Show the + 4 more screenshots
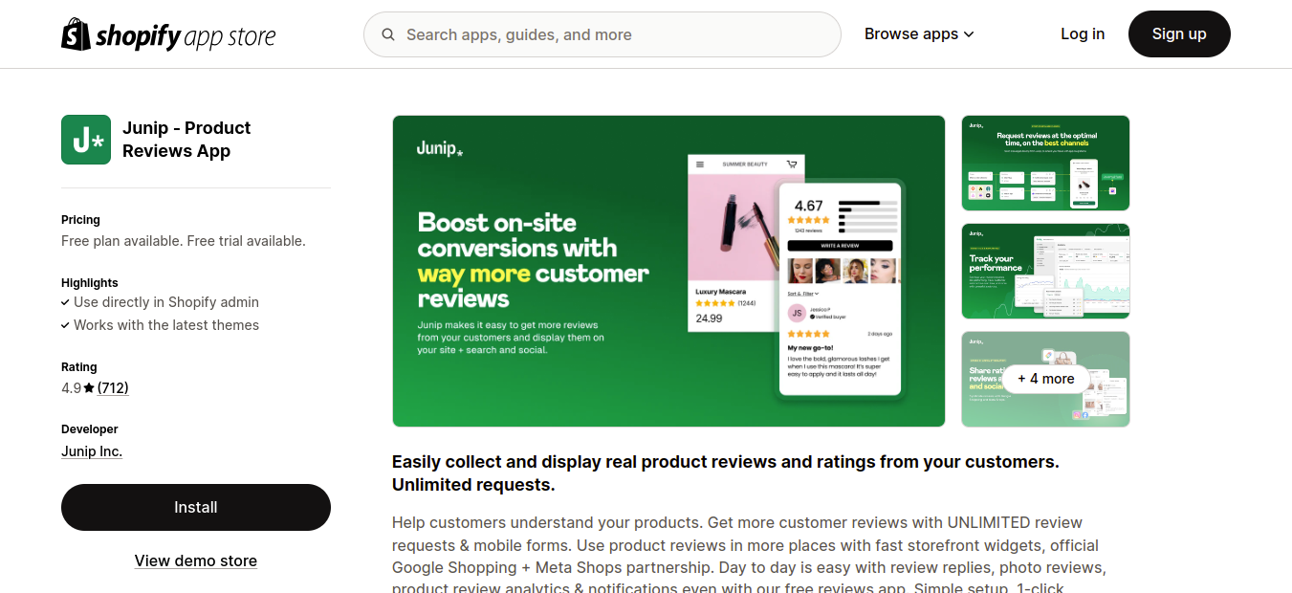 click(1045, 379)
